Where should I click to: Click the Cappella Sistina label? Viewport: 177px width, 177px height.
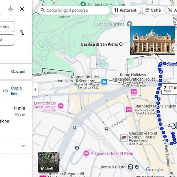coord(111,24)
